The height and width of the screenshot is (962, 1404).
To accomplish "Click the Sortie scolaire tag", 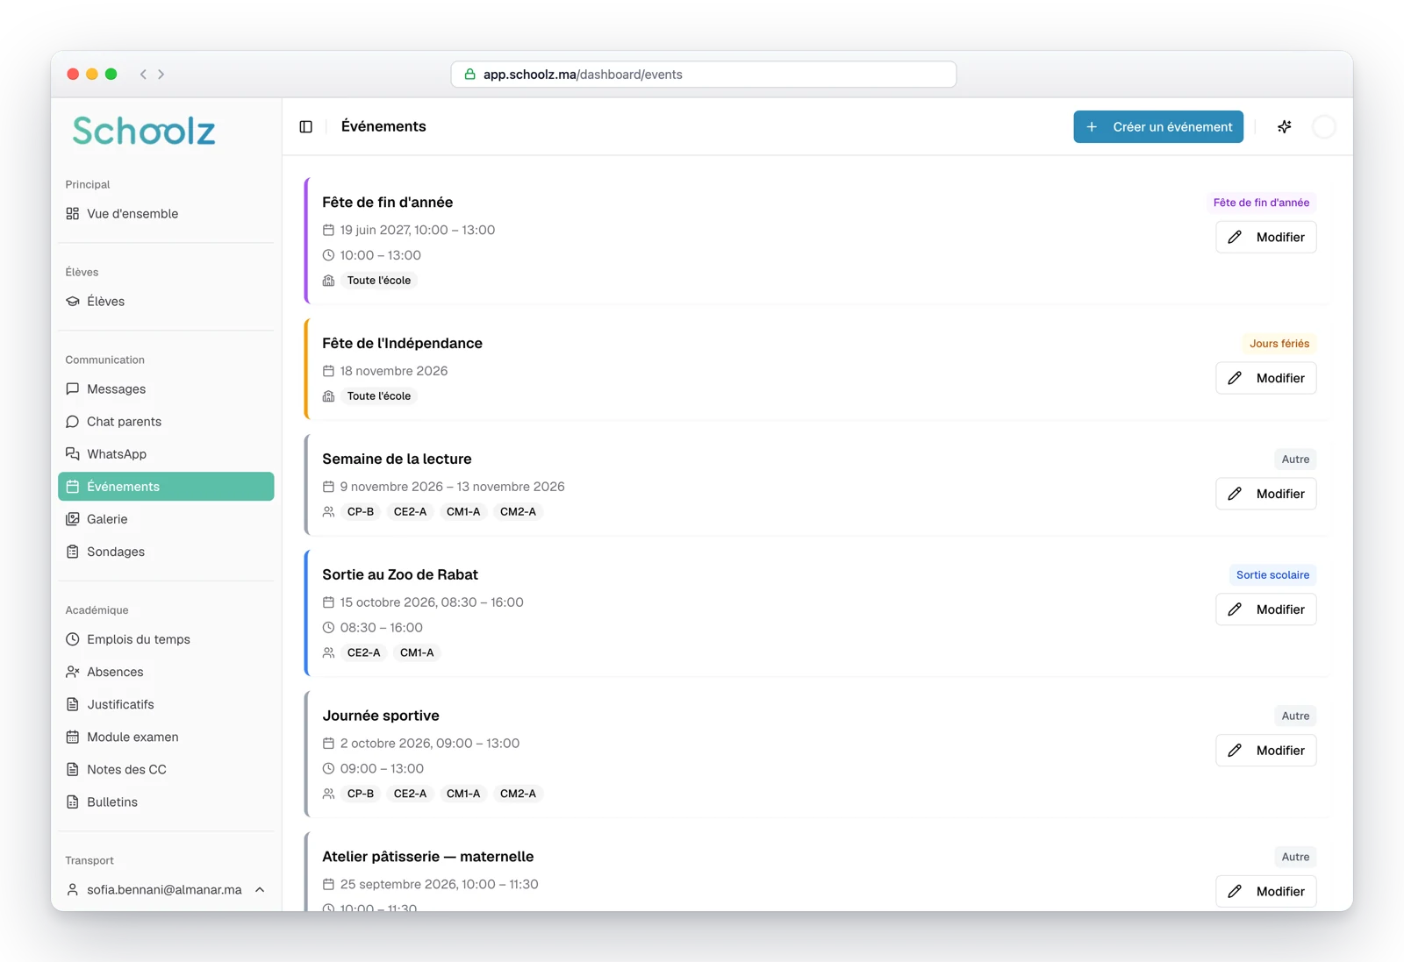I will [x=1272, y=575].
